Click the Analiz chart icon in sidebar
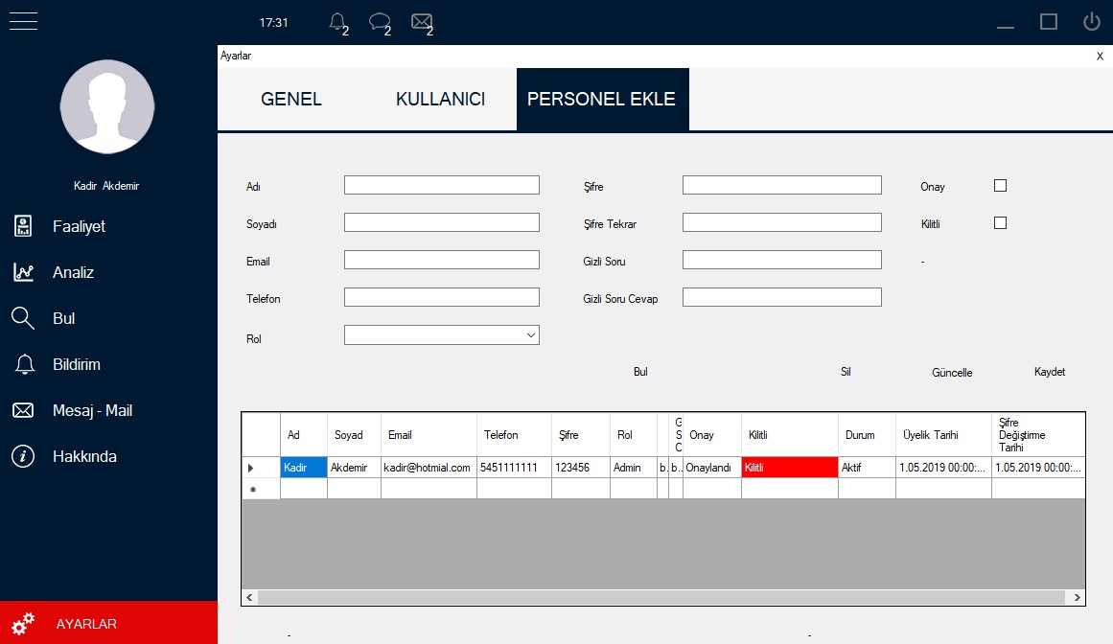The width and height of the screenshot is (1113, 644). [23, 272]
